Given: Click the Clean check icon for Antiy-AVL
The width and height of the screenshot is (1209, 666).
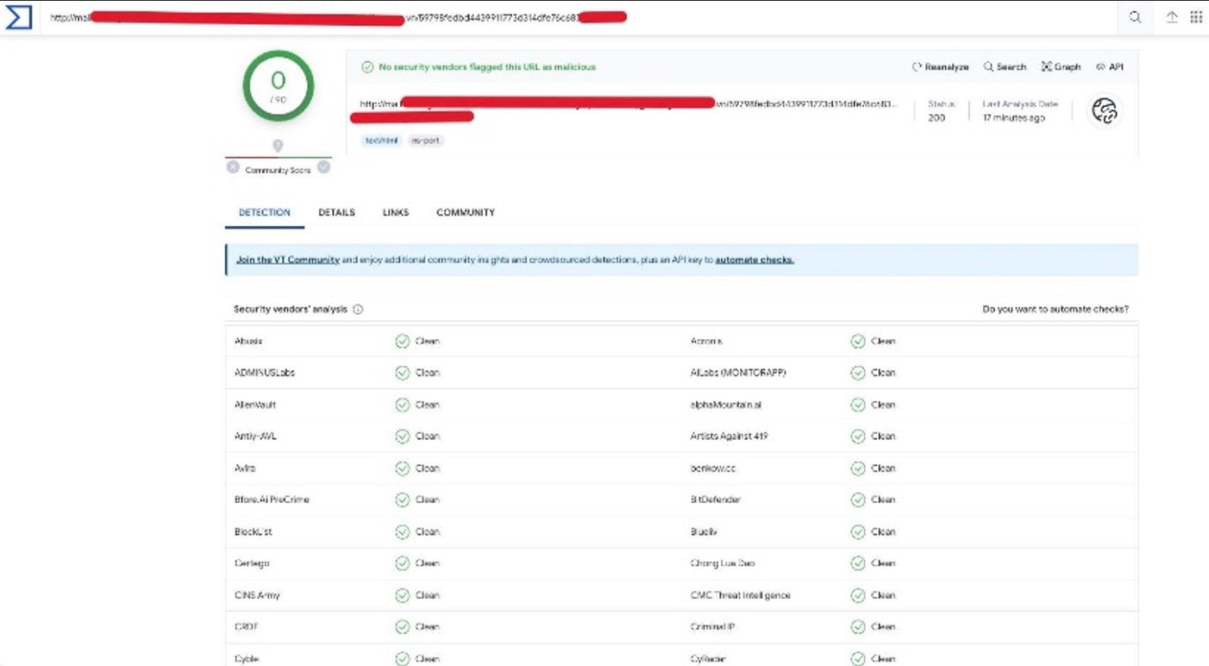Looking at the screenshot, I should 402,437.
